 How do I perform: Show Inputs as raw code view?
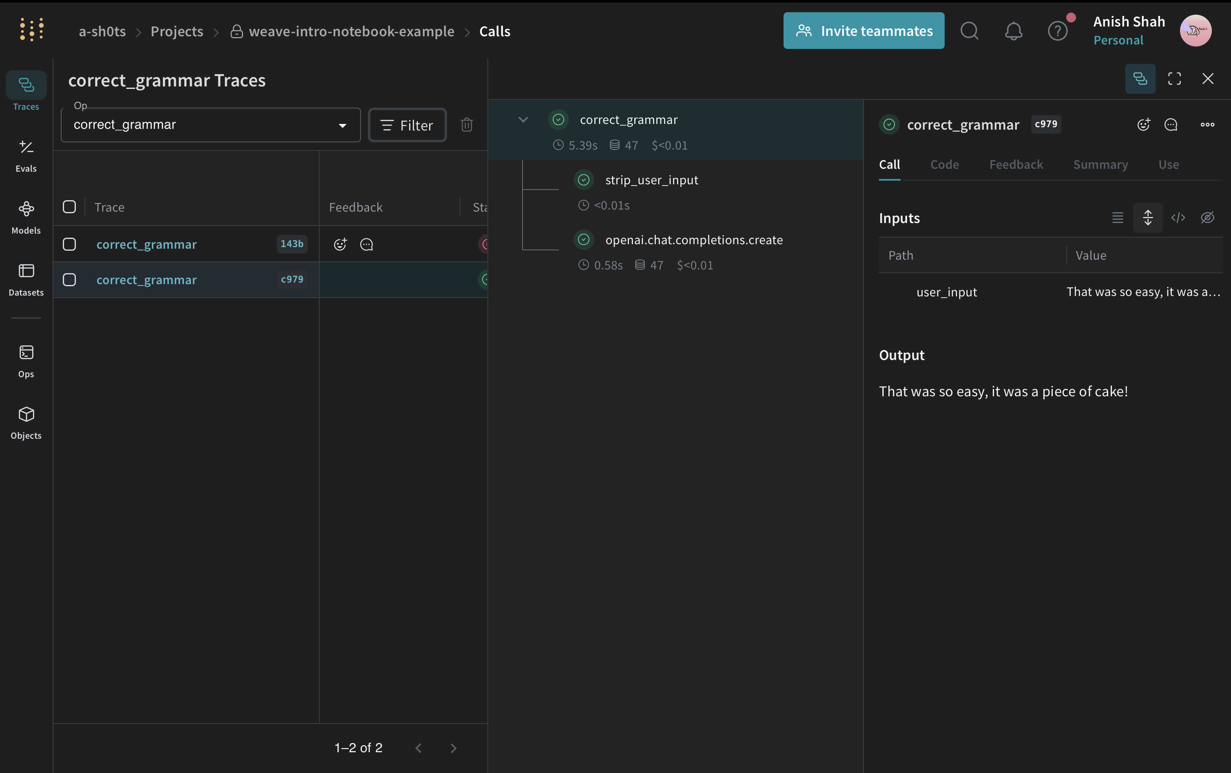click(1178, 218)
